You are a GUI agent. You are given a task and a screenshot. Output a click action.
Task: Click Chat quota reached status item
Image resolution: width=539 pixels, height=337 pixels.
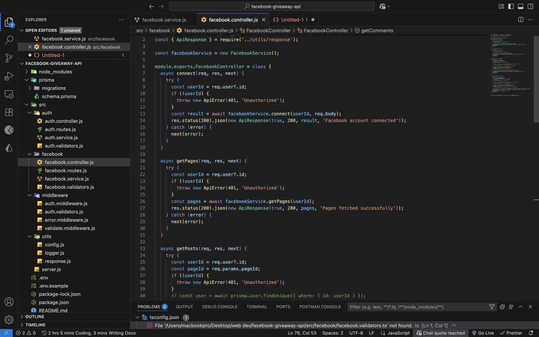point(440,333)
